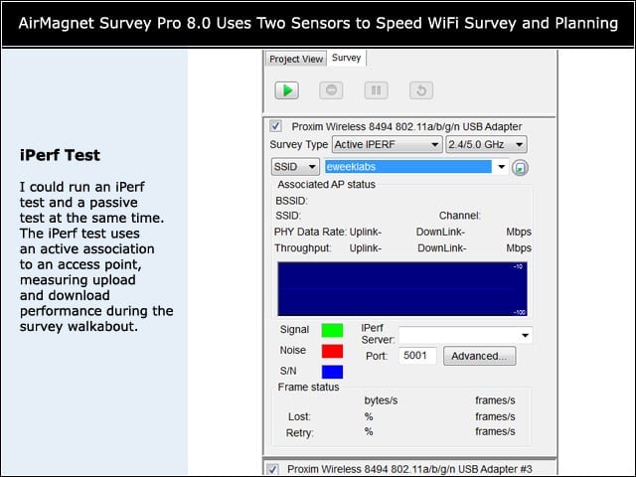Click the BSSID: label
This screenshot has width=636, height=477.
coord(291,201)
